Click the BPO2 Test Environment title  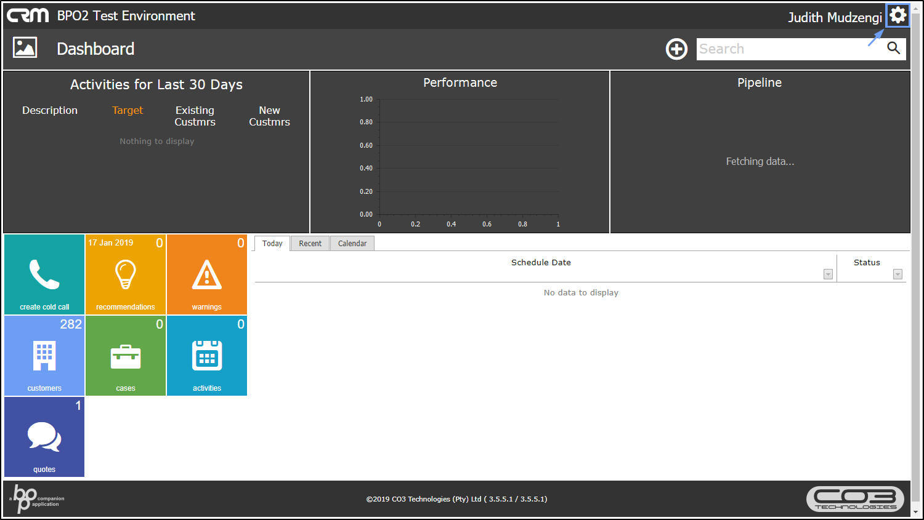[x=126, y=16]
